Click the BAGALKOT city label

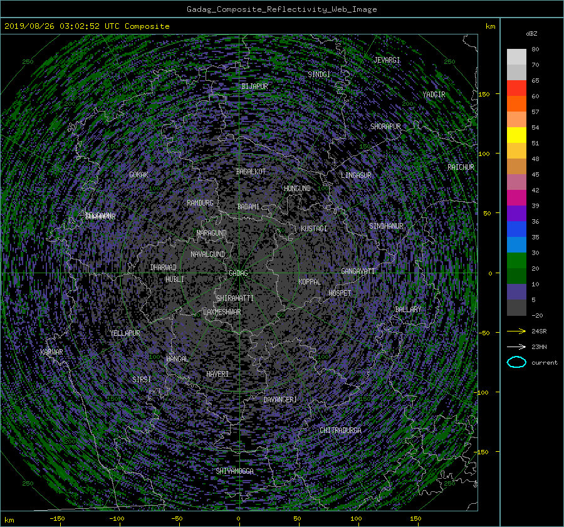tap(251, 172)
